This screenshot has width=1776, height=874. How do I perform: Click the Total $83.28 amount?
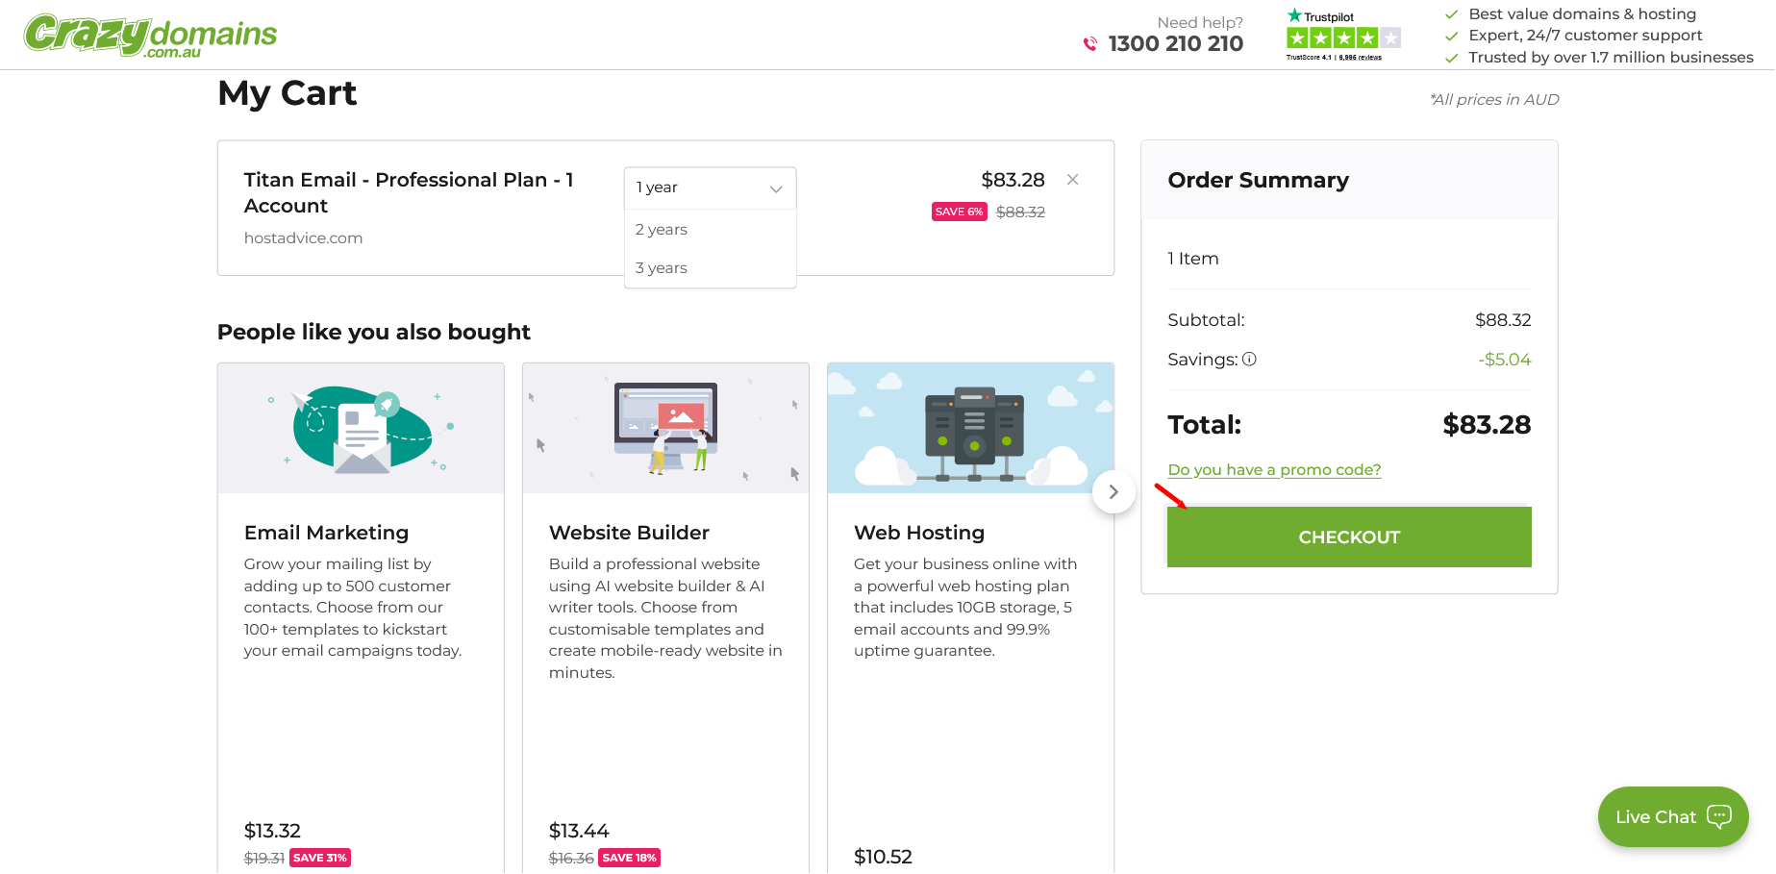tap(1487, 424)
